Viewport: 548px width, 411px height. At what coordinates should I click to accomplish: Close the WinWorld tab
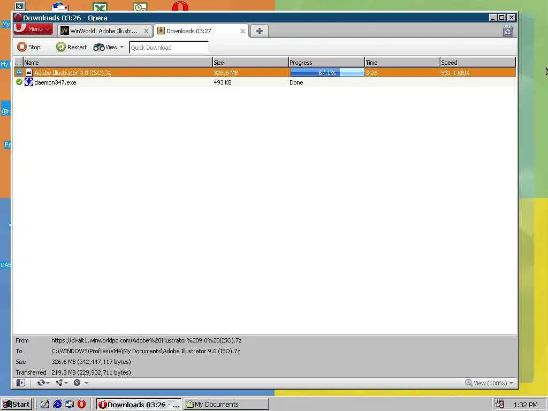pyautogui.click(x=146, y=31)
